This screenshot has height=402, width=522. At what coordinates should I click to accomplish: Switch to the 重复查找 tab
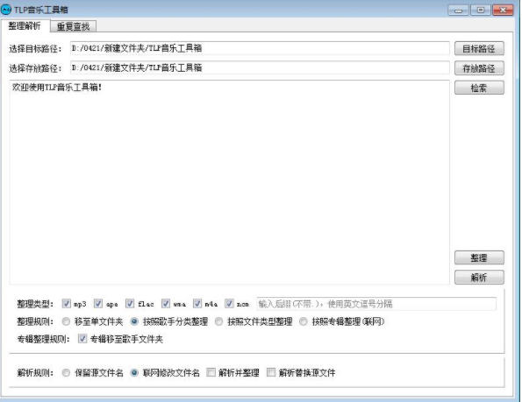coord(73,26)
